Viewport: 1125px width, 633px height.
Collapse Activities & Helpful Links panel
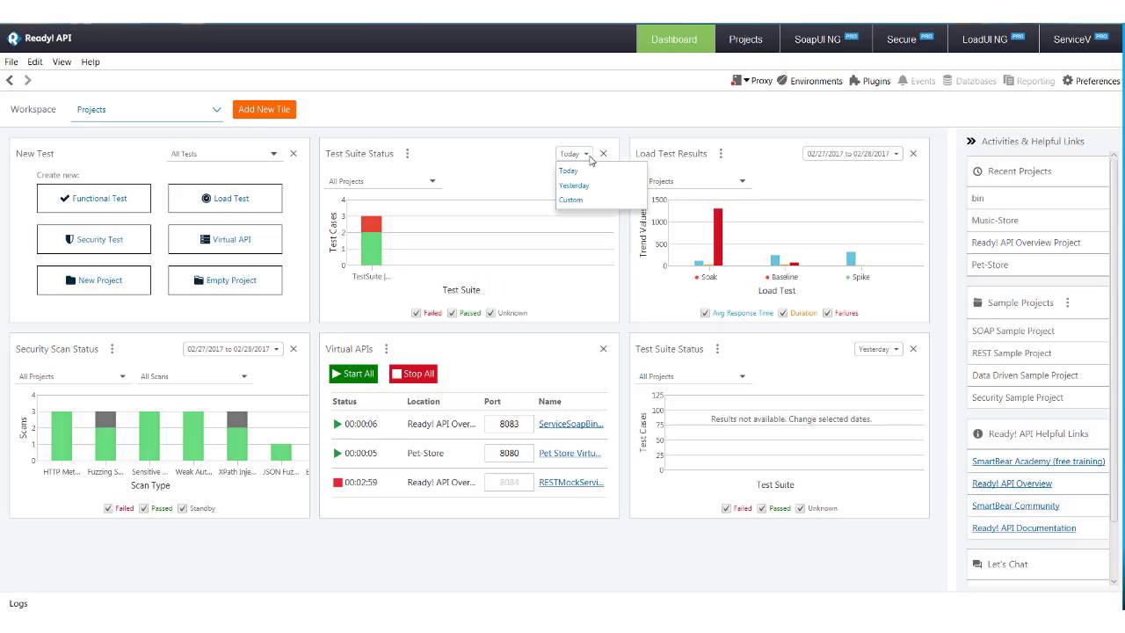971,141
